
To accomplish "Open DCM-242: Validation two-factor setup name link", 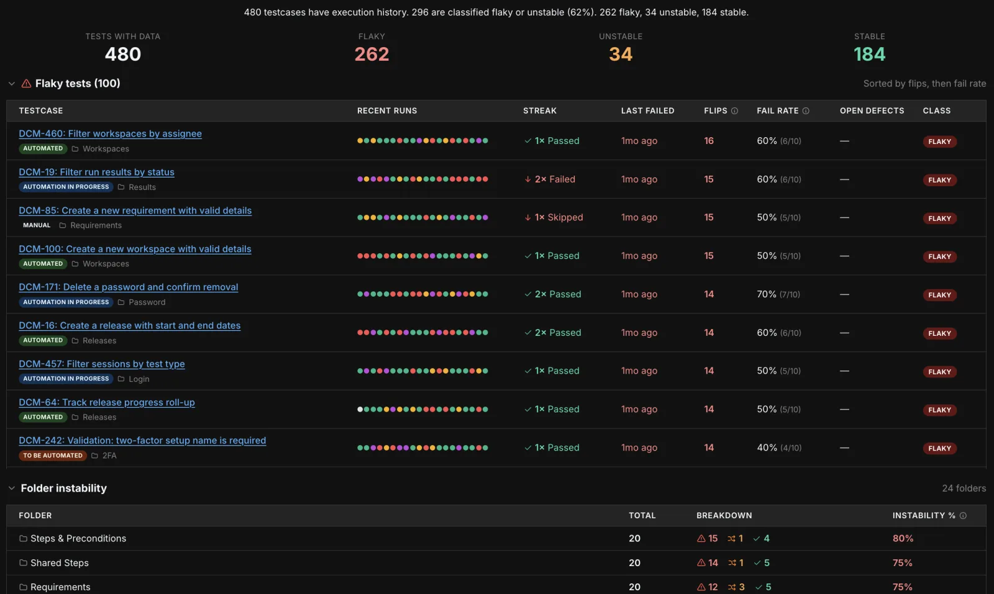I will click(142, 441).
